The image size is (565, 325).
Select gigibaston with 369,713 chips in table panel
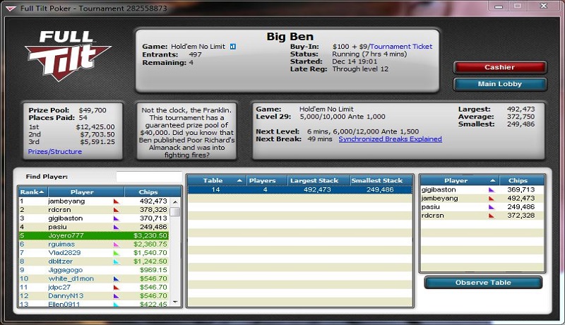point(482,190)
